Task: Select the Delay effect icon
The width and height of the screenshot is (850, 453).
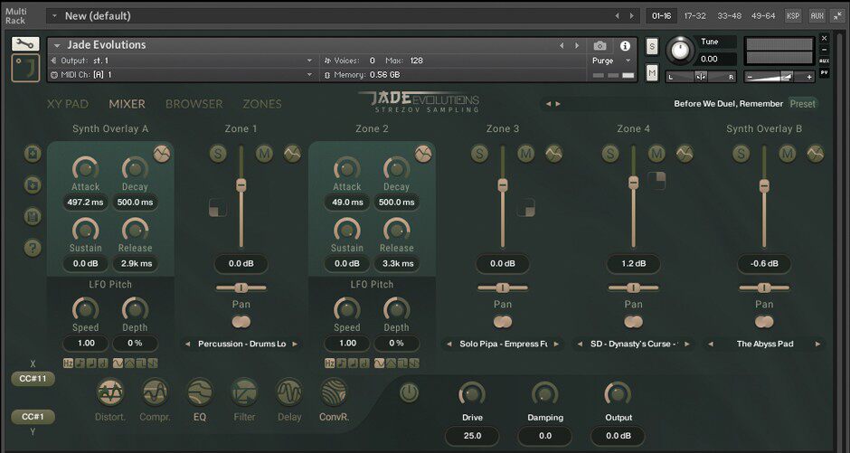Action: point(289,392)
